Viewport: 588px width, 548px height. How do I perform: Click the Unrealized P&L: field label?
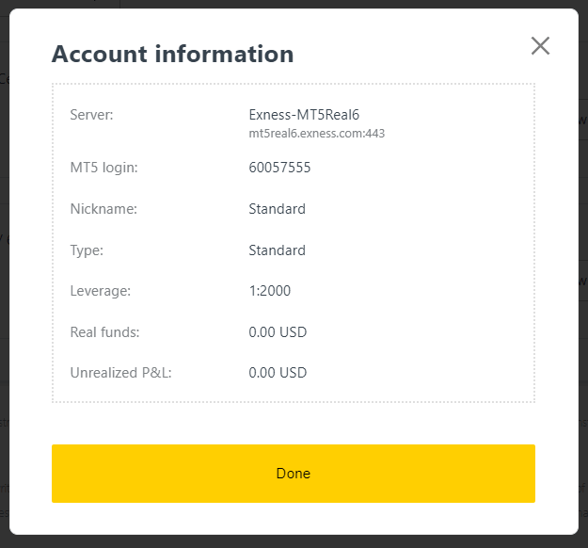tap(120, 373)
